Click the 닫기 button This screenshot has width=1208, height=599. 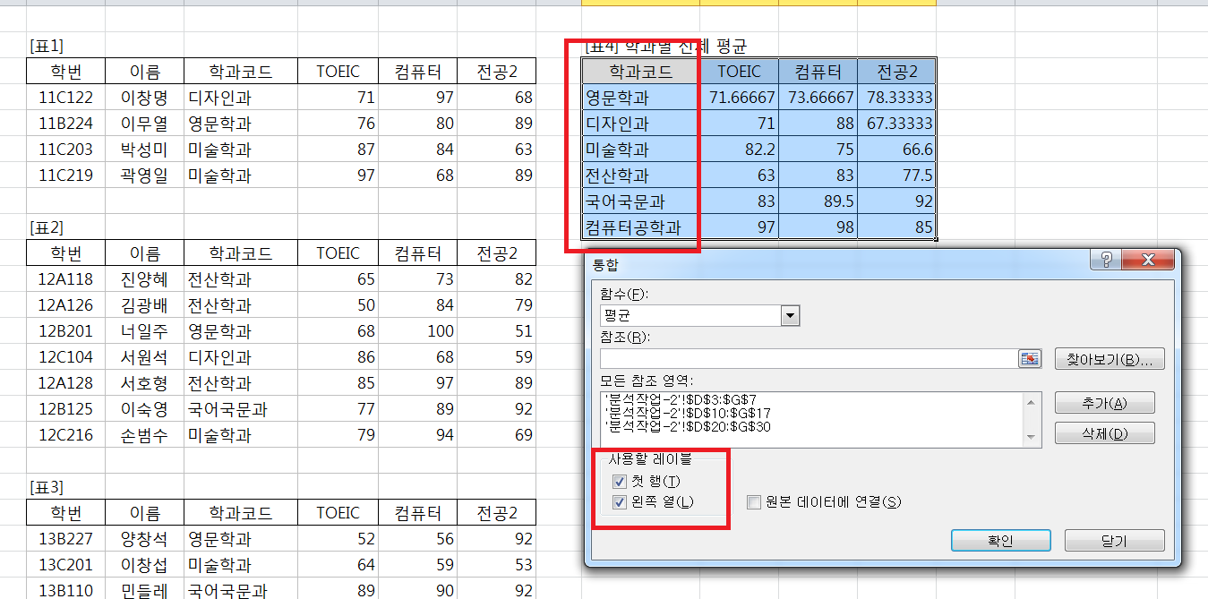(x=1114, y=541)
